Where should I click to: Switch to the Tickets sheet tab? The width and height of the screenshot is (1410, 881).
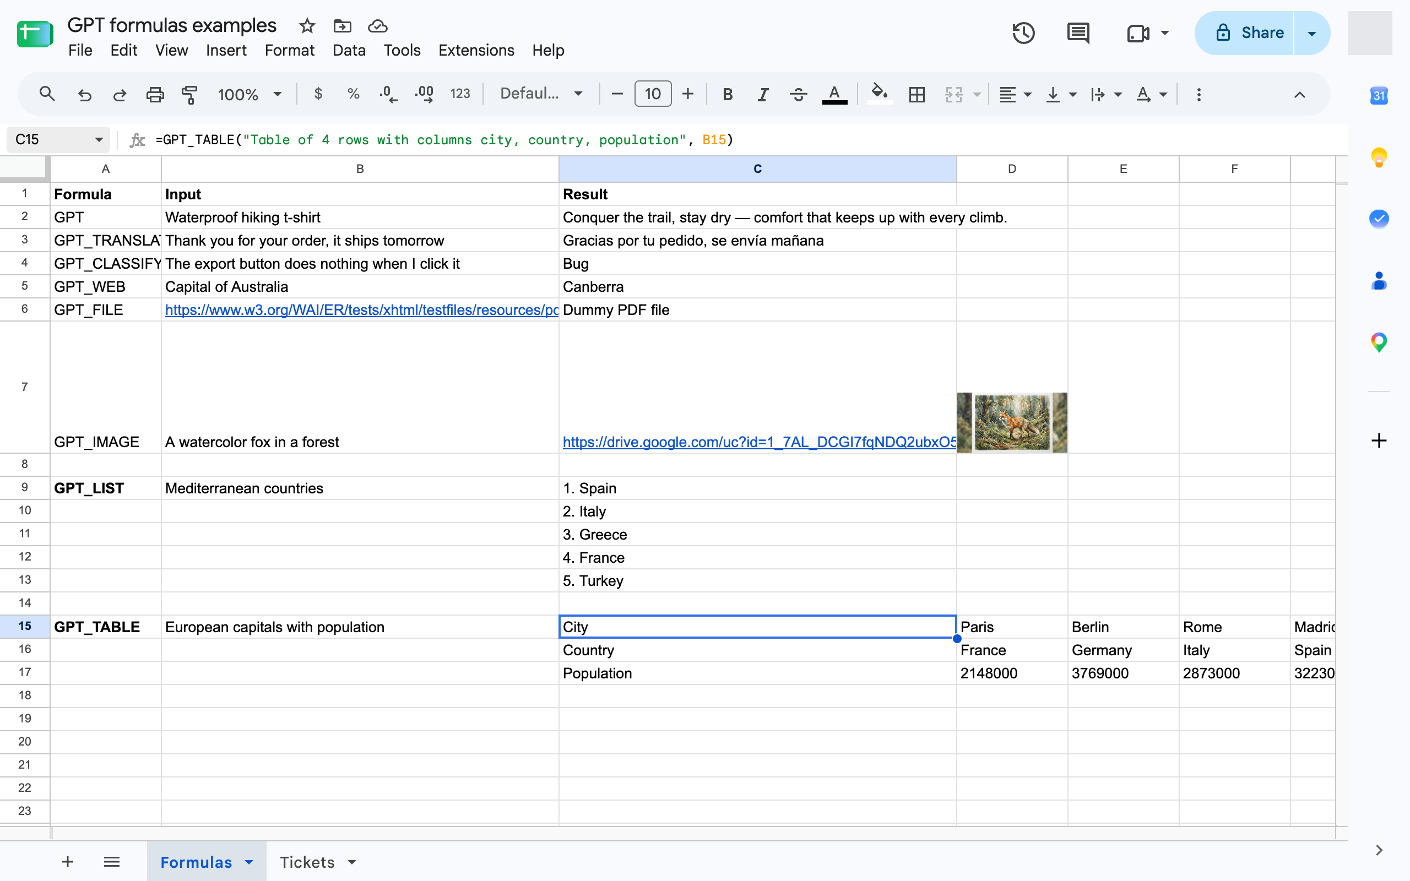[307, 862]
